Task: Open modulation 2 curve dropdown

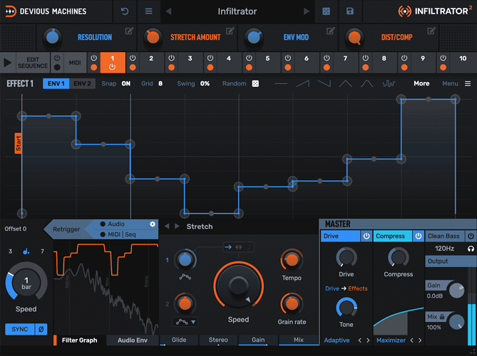Action: [185, 322]
